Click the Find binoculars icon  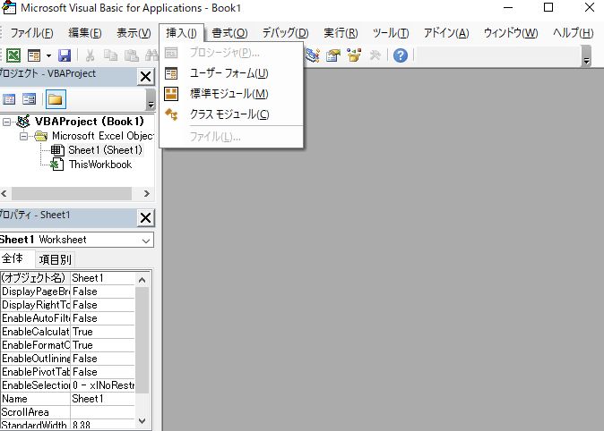pos(151,55)
